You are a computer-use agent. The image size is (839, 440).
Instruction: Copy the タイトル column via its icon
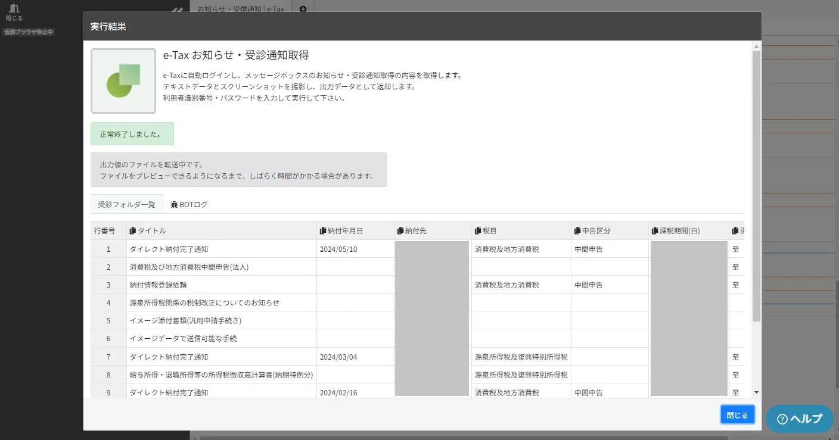click(133, 230)
